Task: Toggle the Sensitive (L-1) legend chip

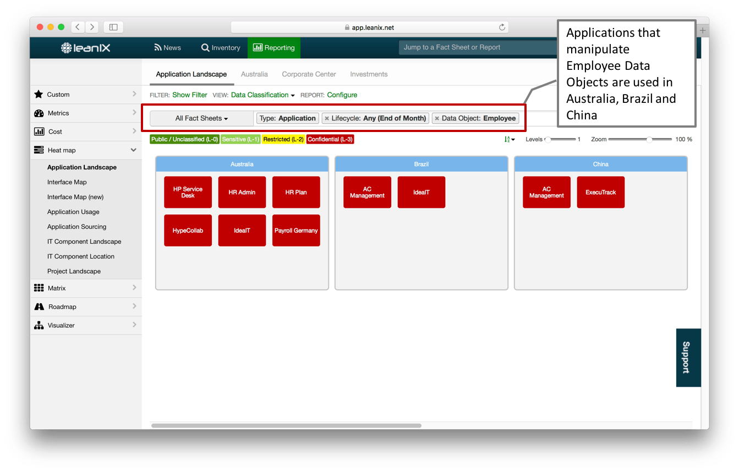Action: pyautogui.click(x=240, y=139)
